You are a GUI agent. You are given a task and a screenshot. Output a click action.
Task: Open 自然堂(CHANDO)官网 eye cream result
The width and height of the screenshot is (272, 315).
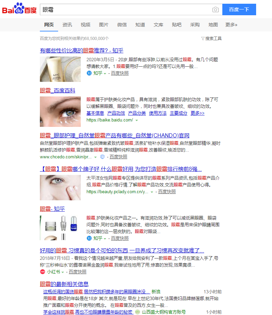[x=115, y=135]
